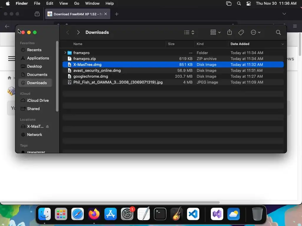This screenshot has height=226, width=302.
Task: Open the Apple menu
Action: pos(7,4)
